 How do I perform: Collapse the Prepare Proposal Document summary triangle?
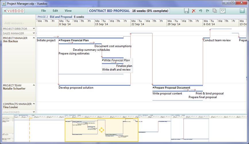click(x=153, y=87)
